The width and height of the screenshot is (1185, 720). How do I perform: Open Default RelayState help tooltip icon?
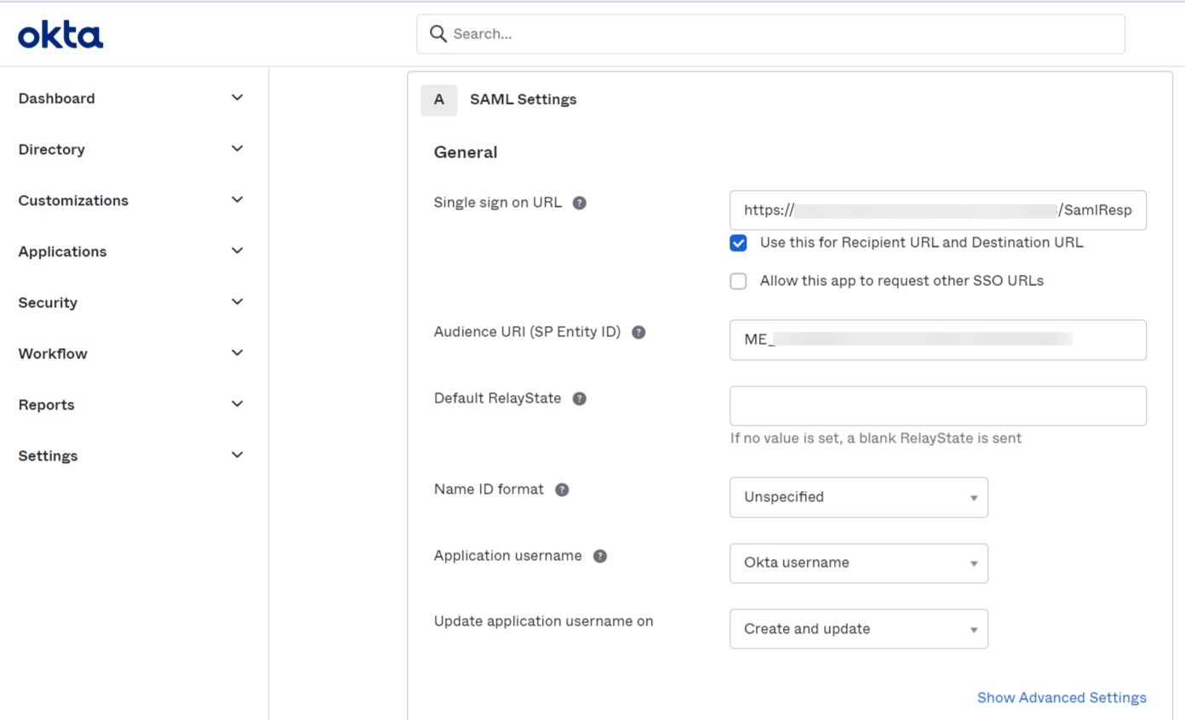pos(580,399)
